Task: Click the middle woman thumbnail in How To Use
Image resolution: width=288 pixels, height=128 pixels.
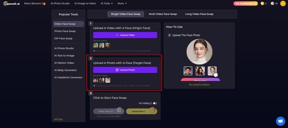Action: [200, 71]
